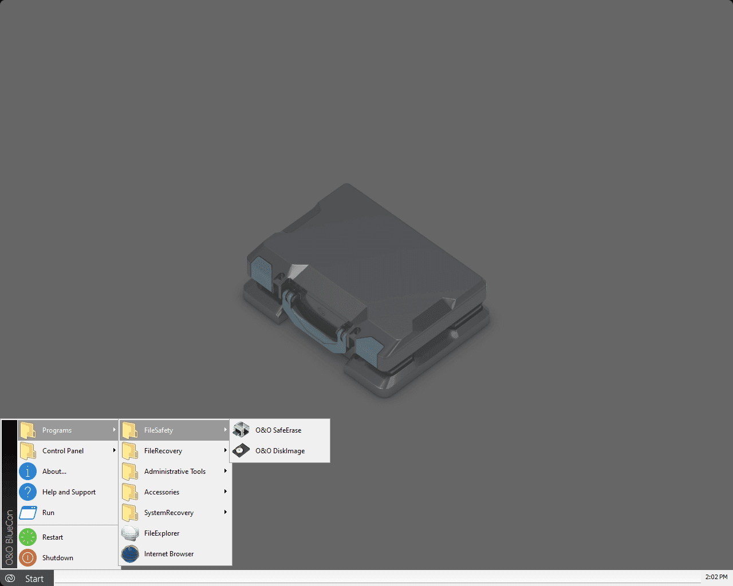733x586 pixels.
Task: Open the O&O DiskImage icon
Action: tap(241, 451)
